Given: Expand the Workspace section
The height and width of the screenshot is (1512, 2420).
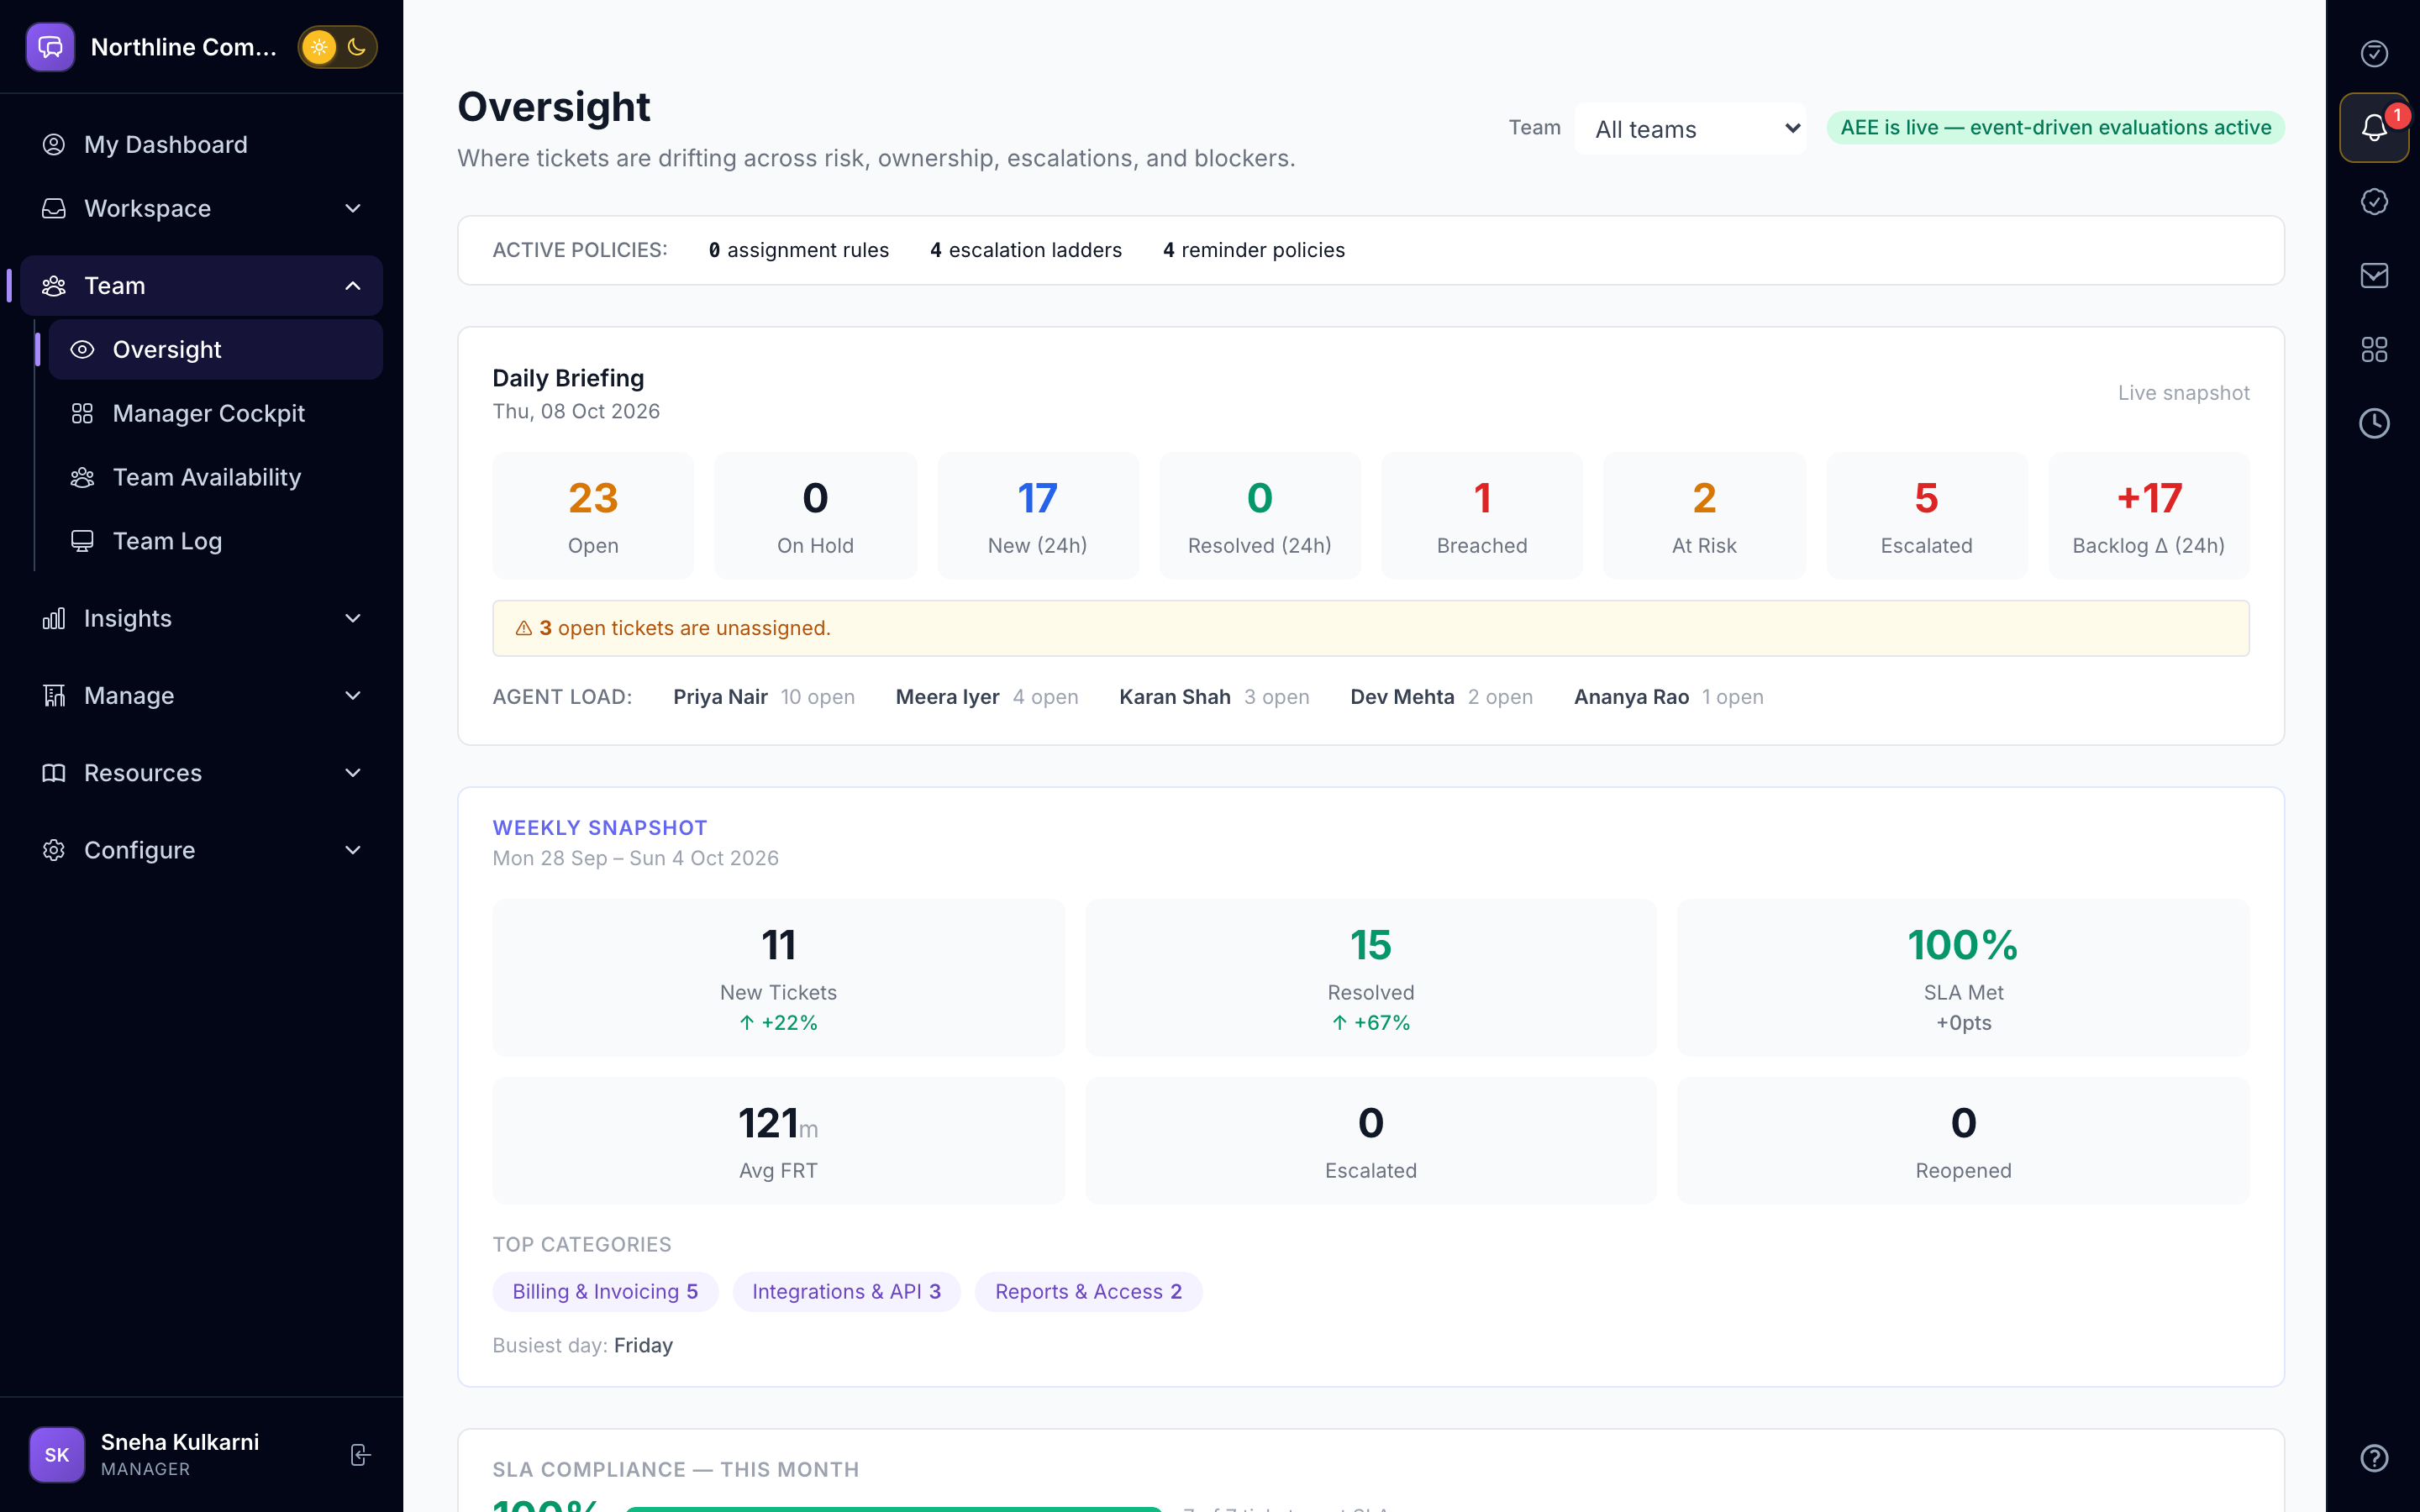Looking at the screenshot, I should coord(201,208).
